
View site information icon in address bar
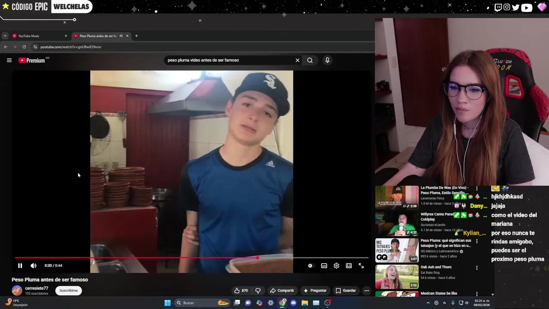point(35,47)
